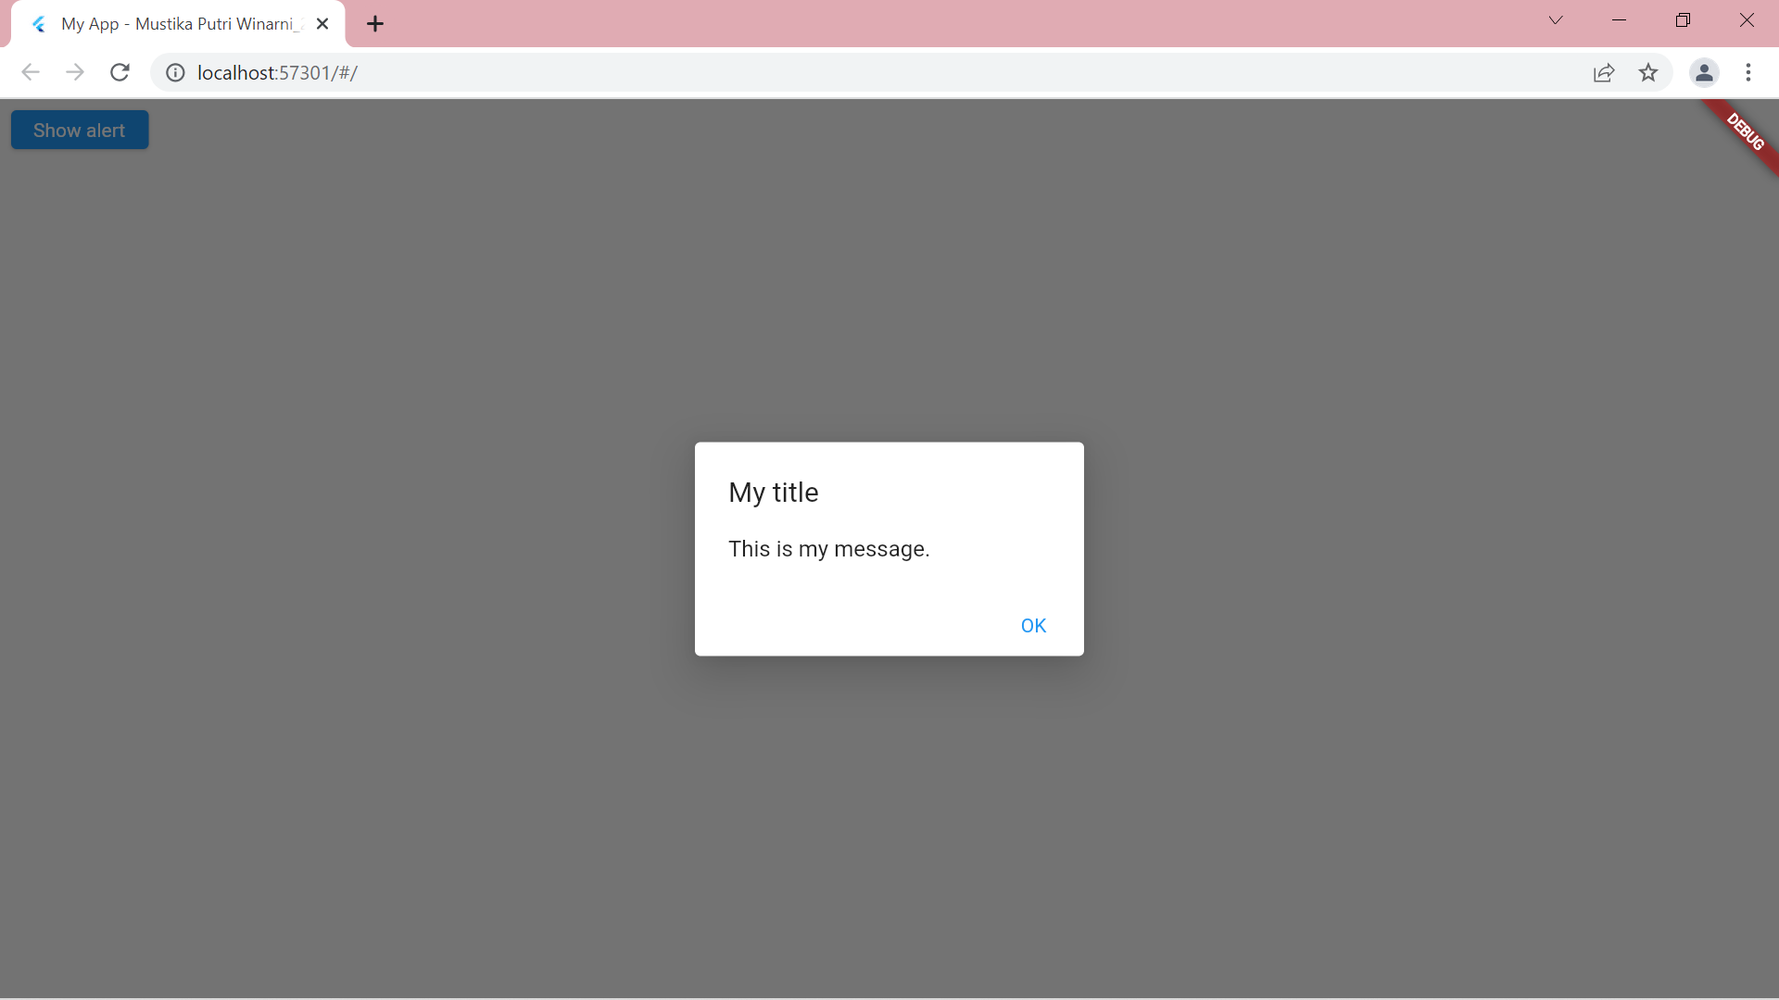
Task: Click the Flutter favicon on tab
Action: pos(39,24)
